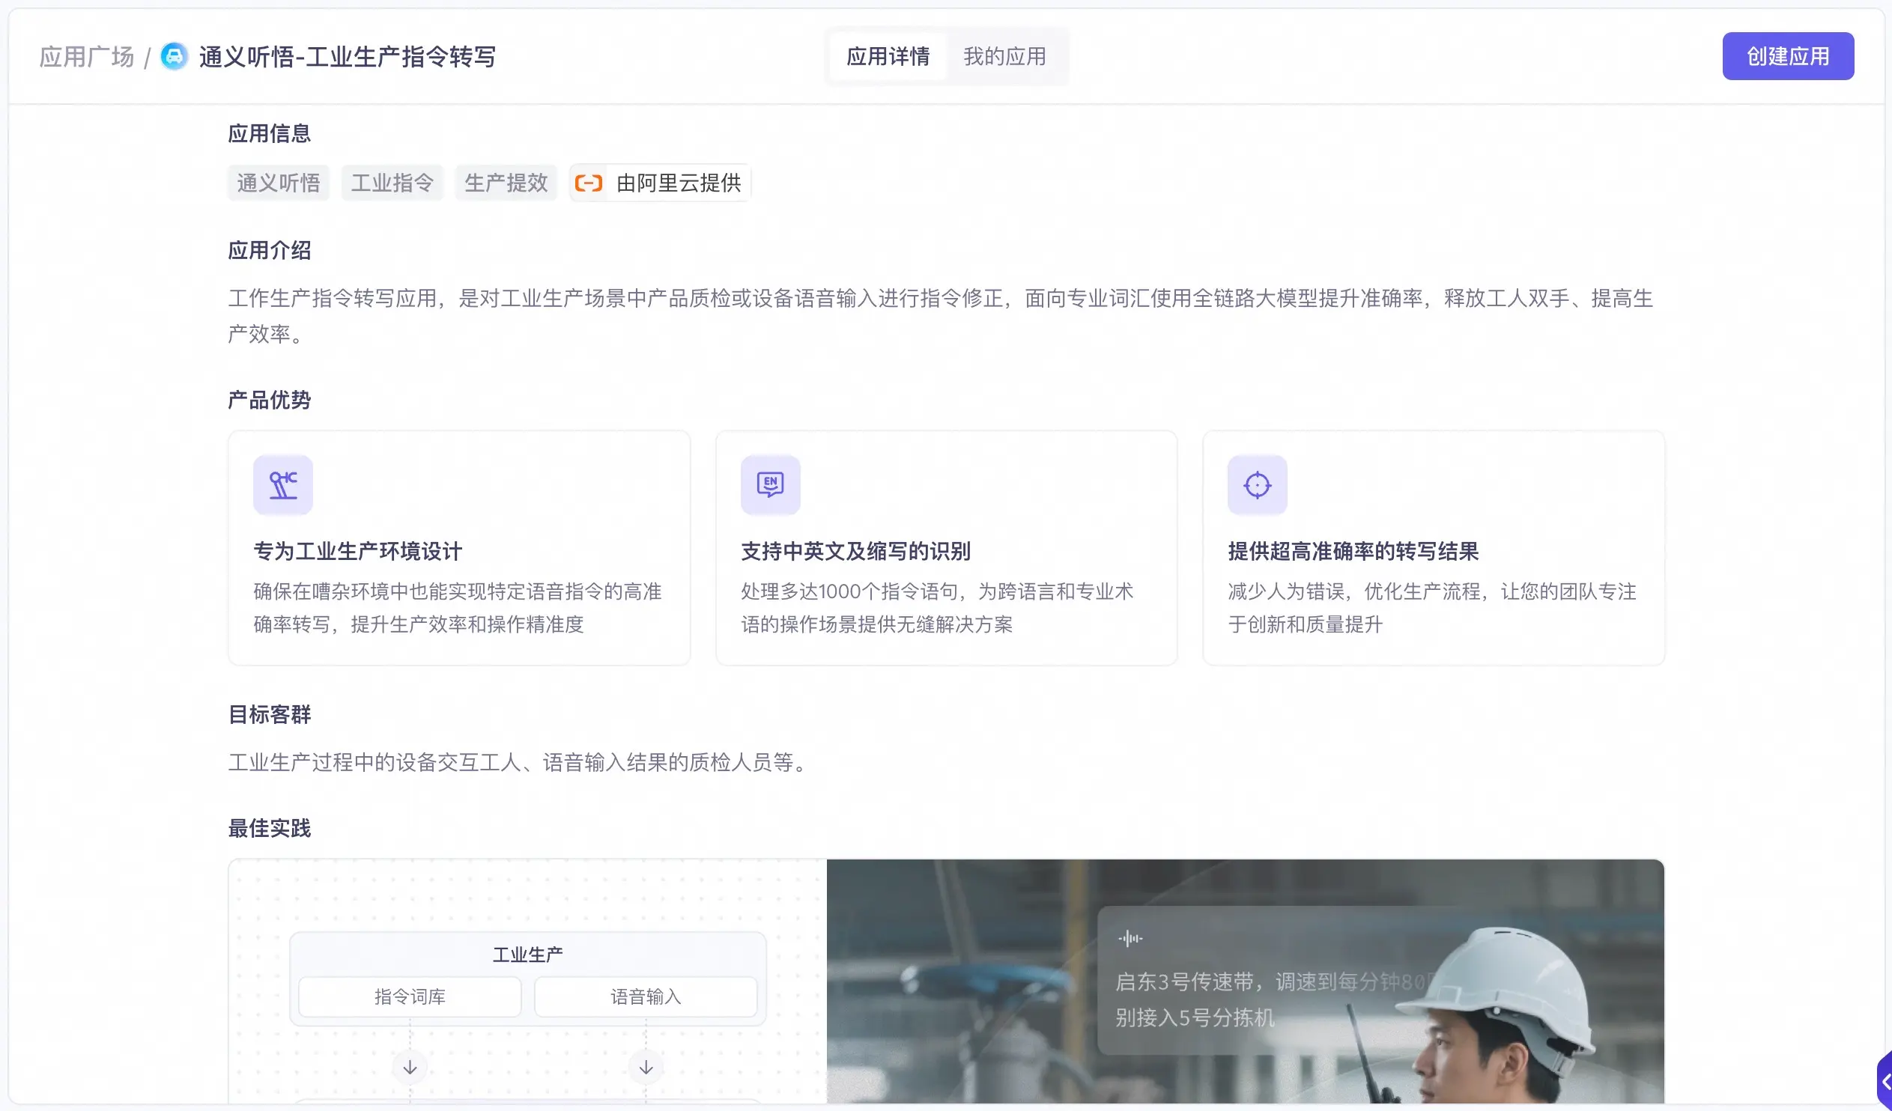Click the 目标客群 section heading
Image resolution: width=1892 pixels, height=1111 pixels.
coord(270,715)
